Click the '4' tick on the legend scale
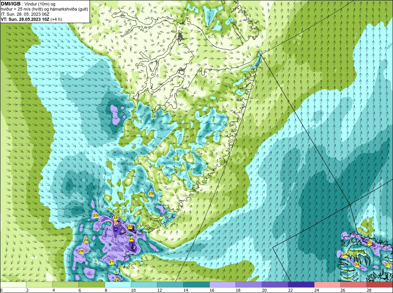 pyautogui.click(x=53, y=290)
